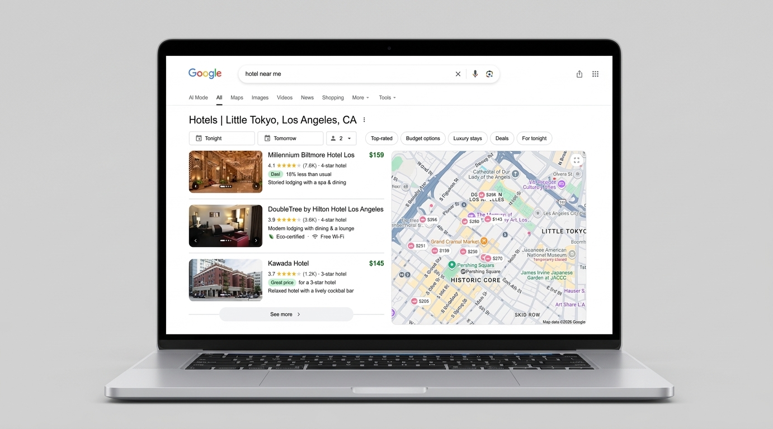The image size is (773, 429).
Task: Switch to AI Mode tab
Action: tap(198, 98)
